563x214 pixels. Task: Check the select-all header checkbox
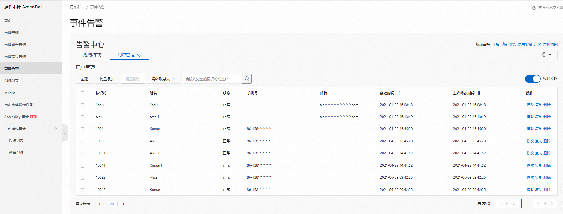pyautogui.click(x=83, y=93)
